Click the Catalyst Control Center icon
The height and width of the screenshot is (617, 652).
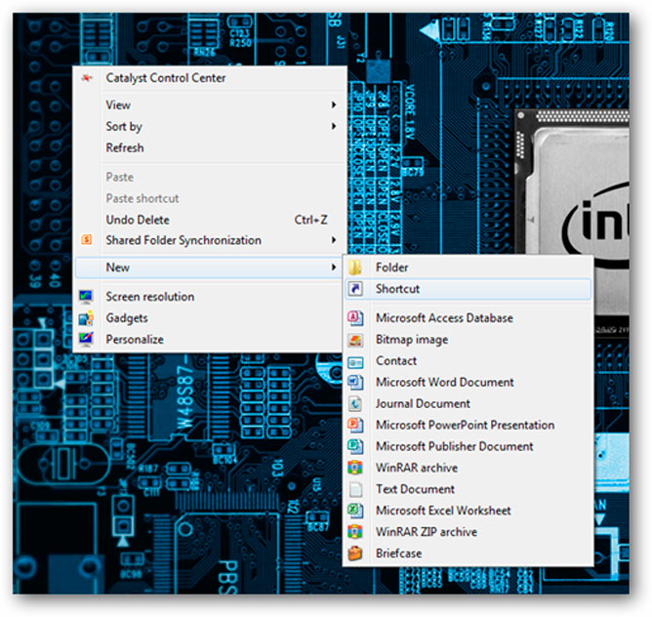[x=87, y=78]
